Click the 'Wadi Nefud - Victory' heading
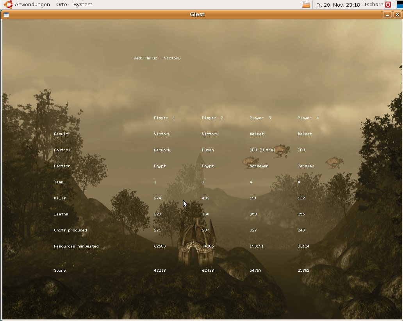 click(157, 58)
